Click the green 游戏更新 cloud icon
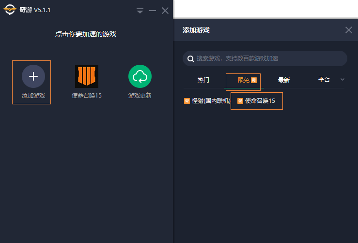Image resolution: width=358 pixels, height=243 pixels. (140, 76)
